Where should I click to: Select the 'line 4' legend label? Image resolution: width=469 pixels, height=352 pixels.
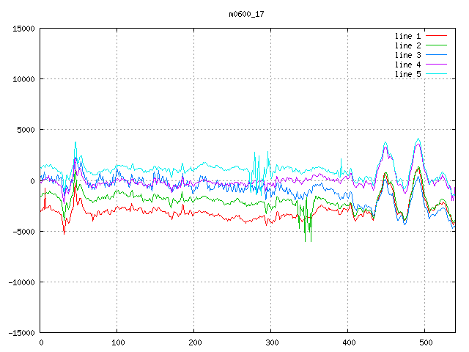407,65
